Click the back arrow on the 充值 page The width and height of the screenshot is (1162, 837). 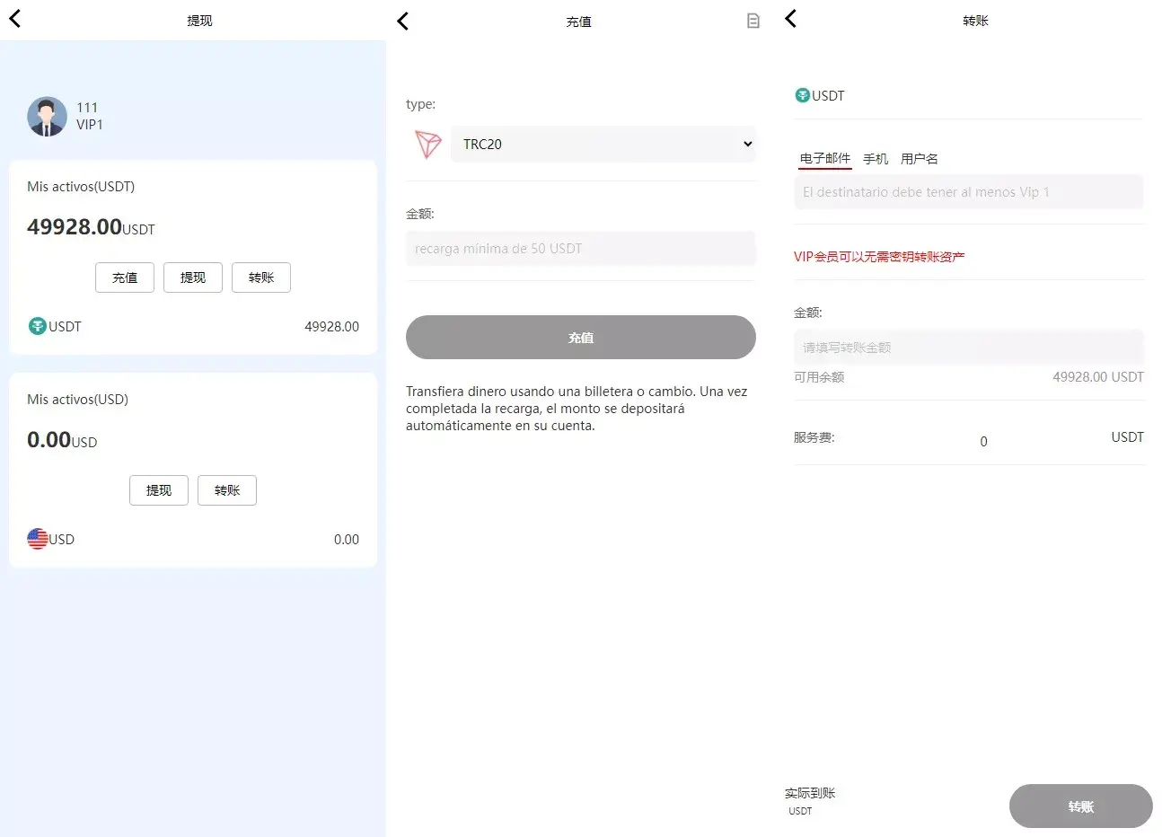pyautogui.click(x=402, y=21)
